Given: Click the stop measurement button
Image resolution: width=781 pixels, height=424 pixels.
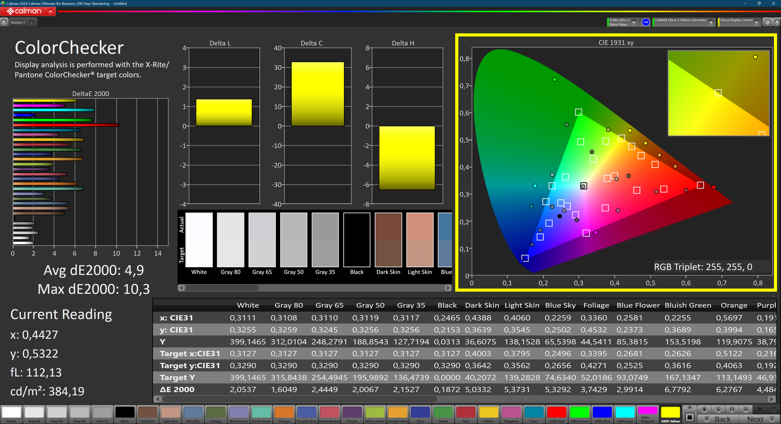Looking at the screenshot, I should click(705, 409).
